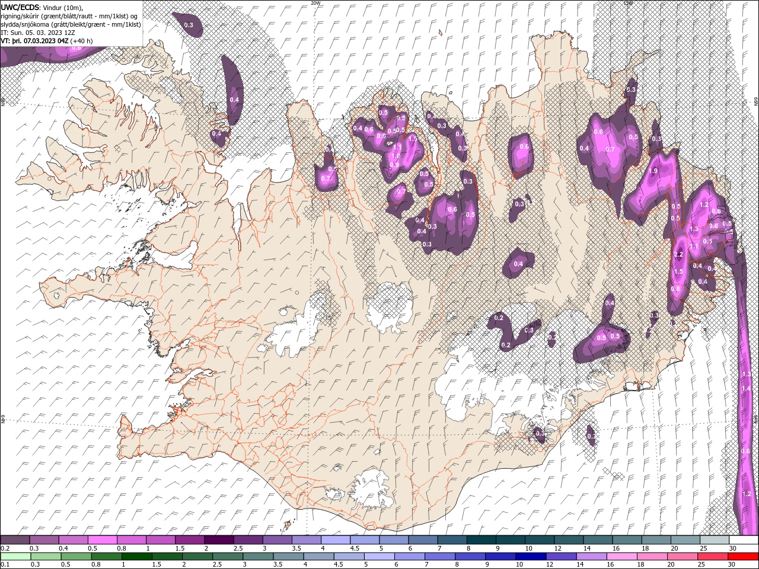Viewport: 759px width, 569px height.
Task: Click the dark grey-purple 0.2 snow legend swatch
Action: pos(15,540)
